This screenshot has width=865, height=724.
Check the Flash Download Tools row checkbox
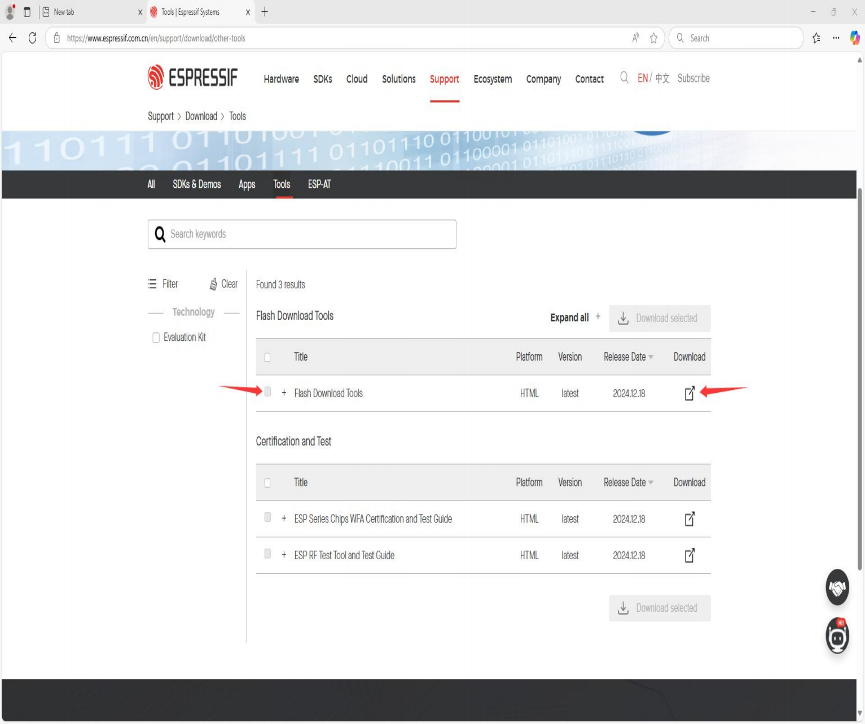[x=267, y=392]
